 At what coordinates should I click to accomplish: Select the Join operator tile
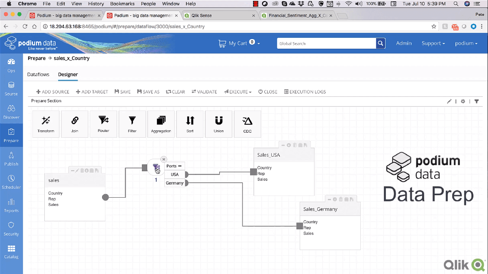[x=75, y=124]
